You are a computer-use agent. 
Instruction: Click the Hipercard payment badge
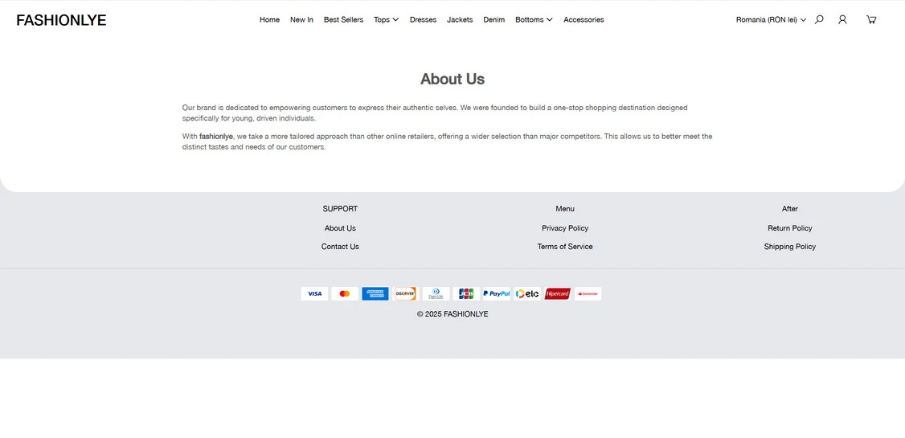click(558, 293)
